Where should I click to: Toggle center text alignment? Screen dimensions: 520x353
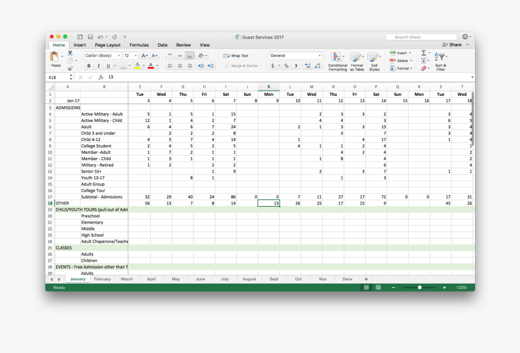coord(180,66)
